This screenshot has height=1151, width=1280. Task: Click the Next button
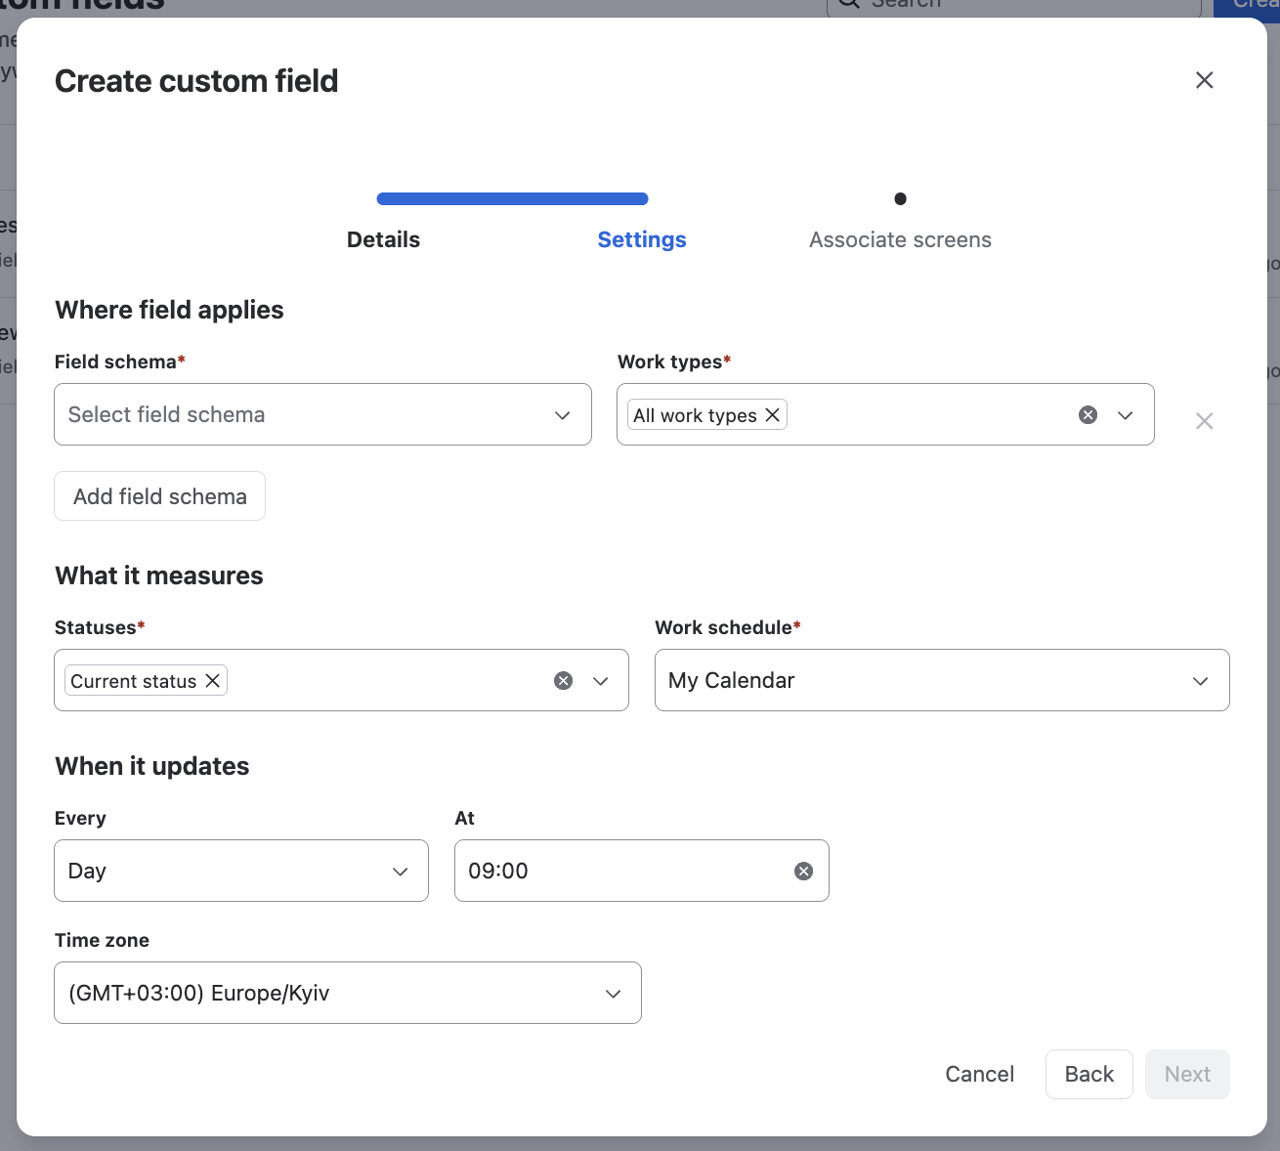click(x=1187, y=1074)
